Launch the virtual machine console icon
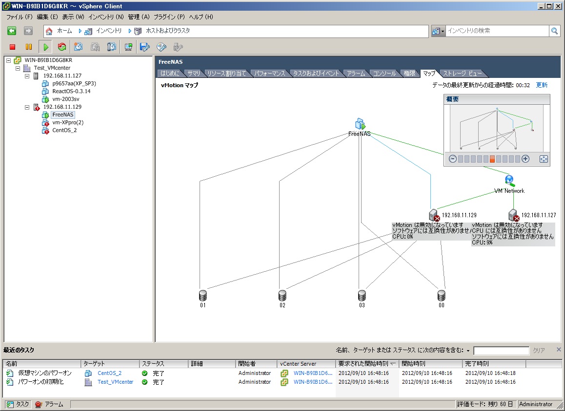Screen dimensions: 565x411 (128, 47)
